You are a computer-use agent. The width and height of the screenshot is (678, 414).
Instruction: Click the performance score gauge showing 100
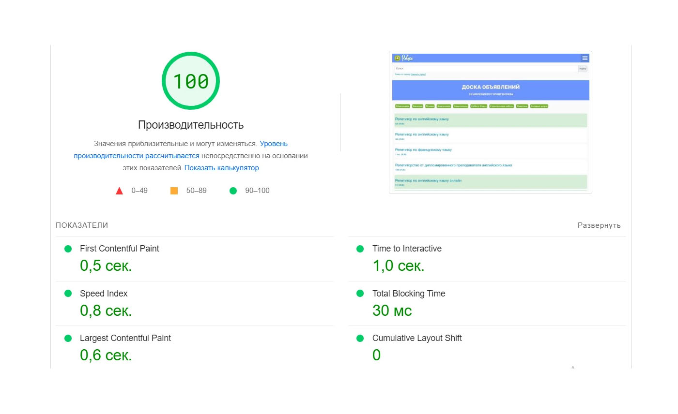click(x=191, y=81)
